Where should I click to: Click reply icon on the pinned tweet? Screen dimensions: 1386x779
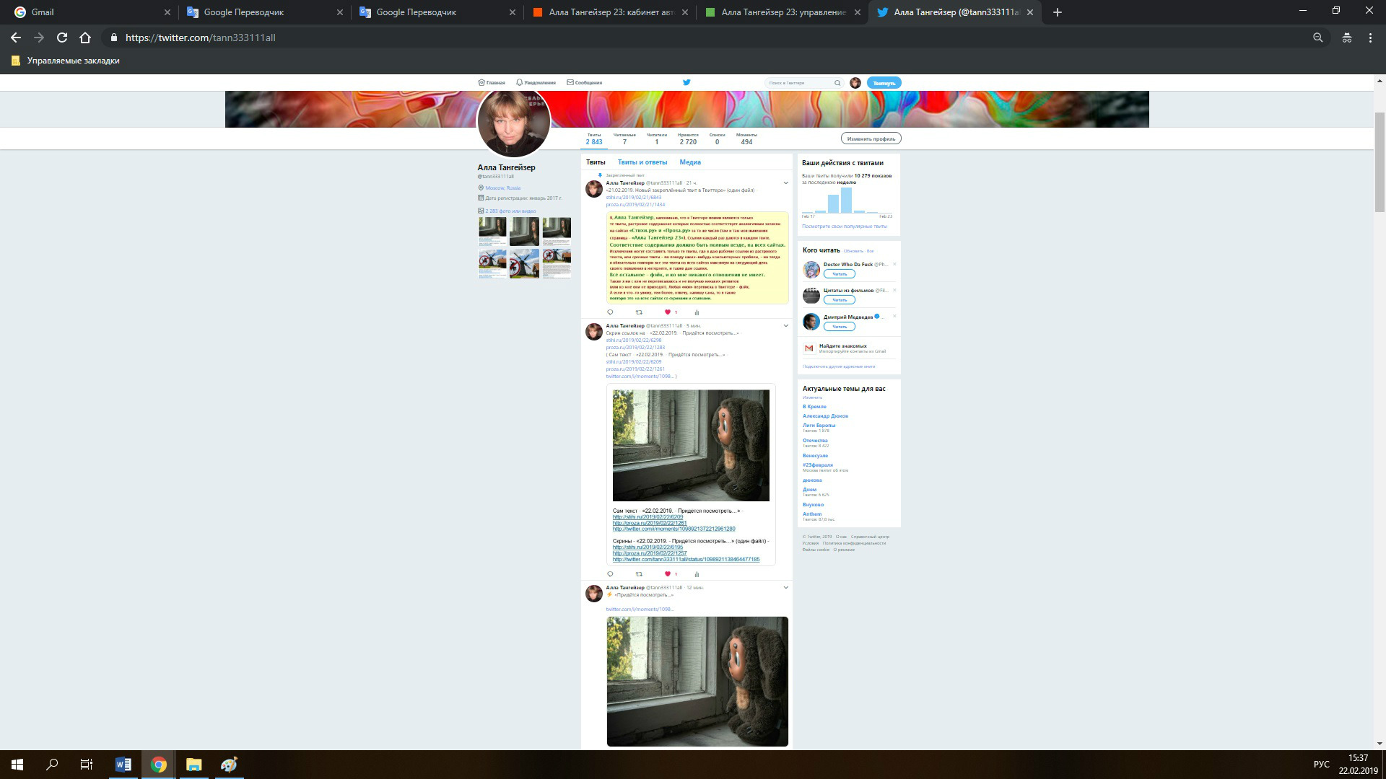pos(610,312)
